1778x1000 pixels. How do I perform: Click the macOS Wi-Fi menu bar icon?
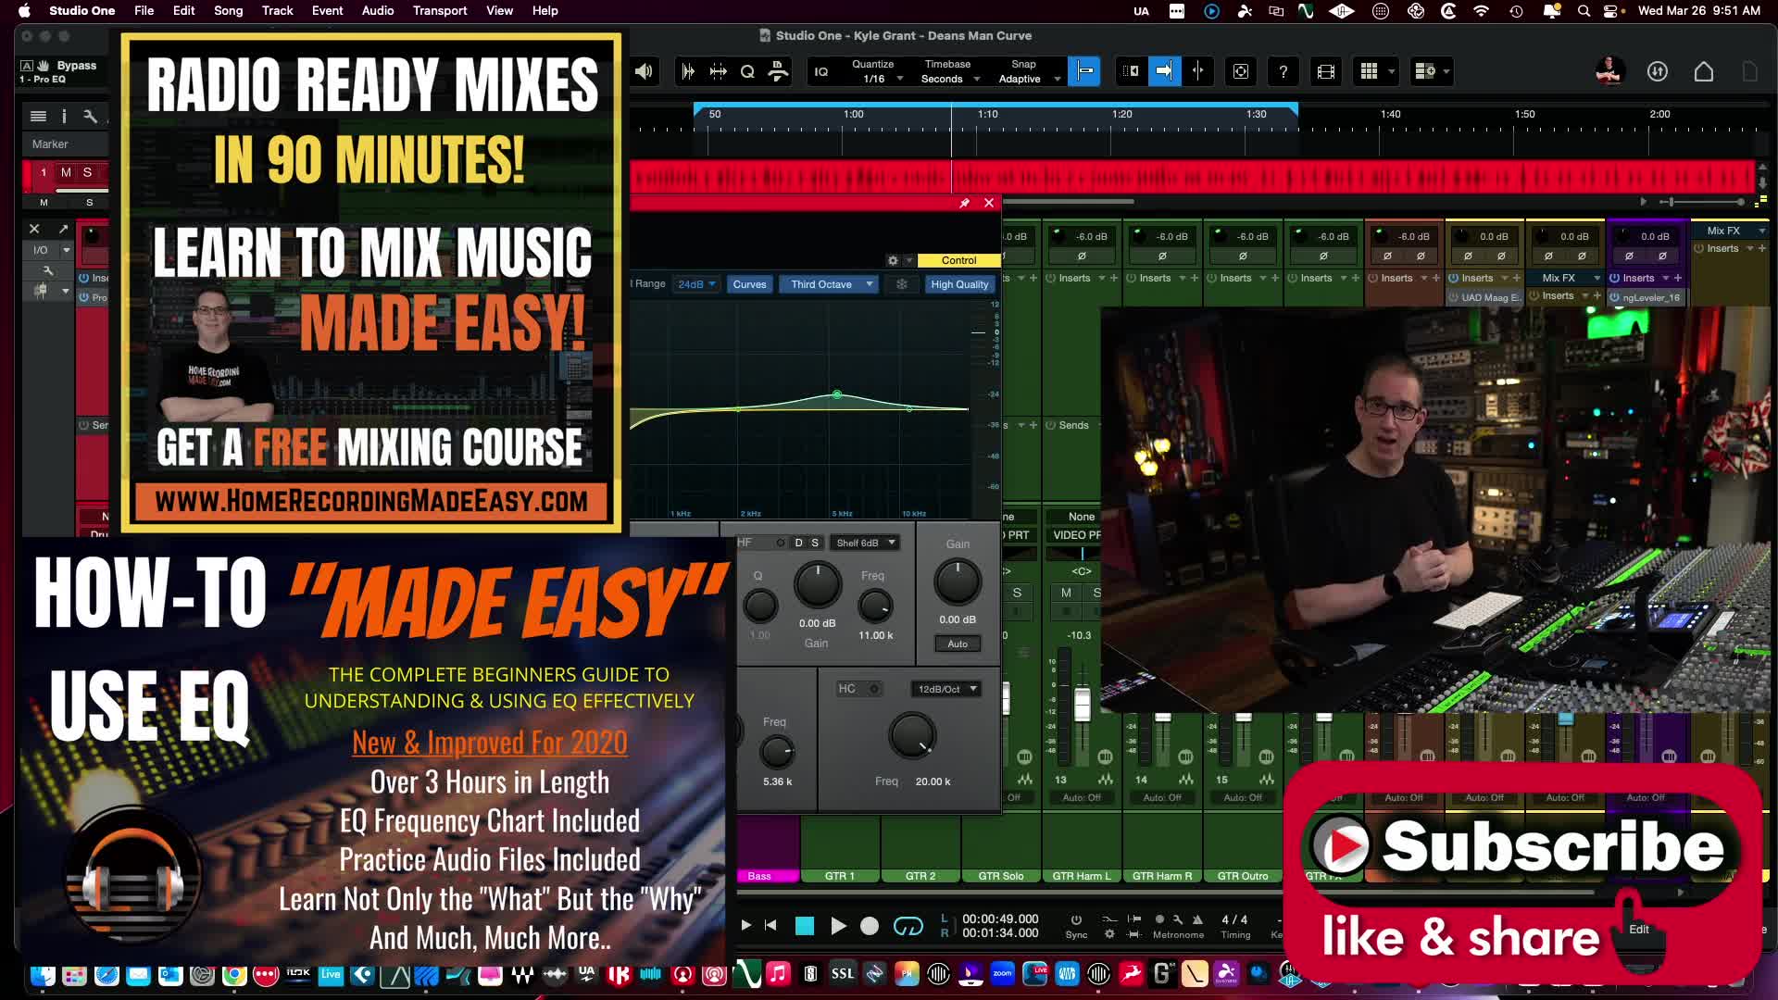tap(1482, 11)
